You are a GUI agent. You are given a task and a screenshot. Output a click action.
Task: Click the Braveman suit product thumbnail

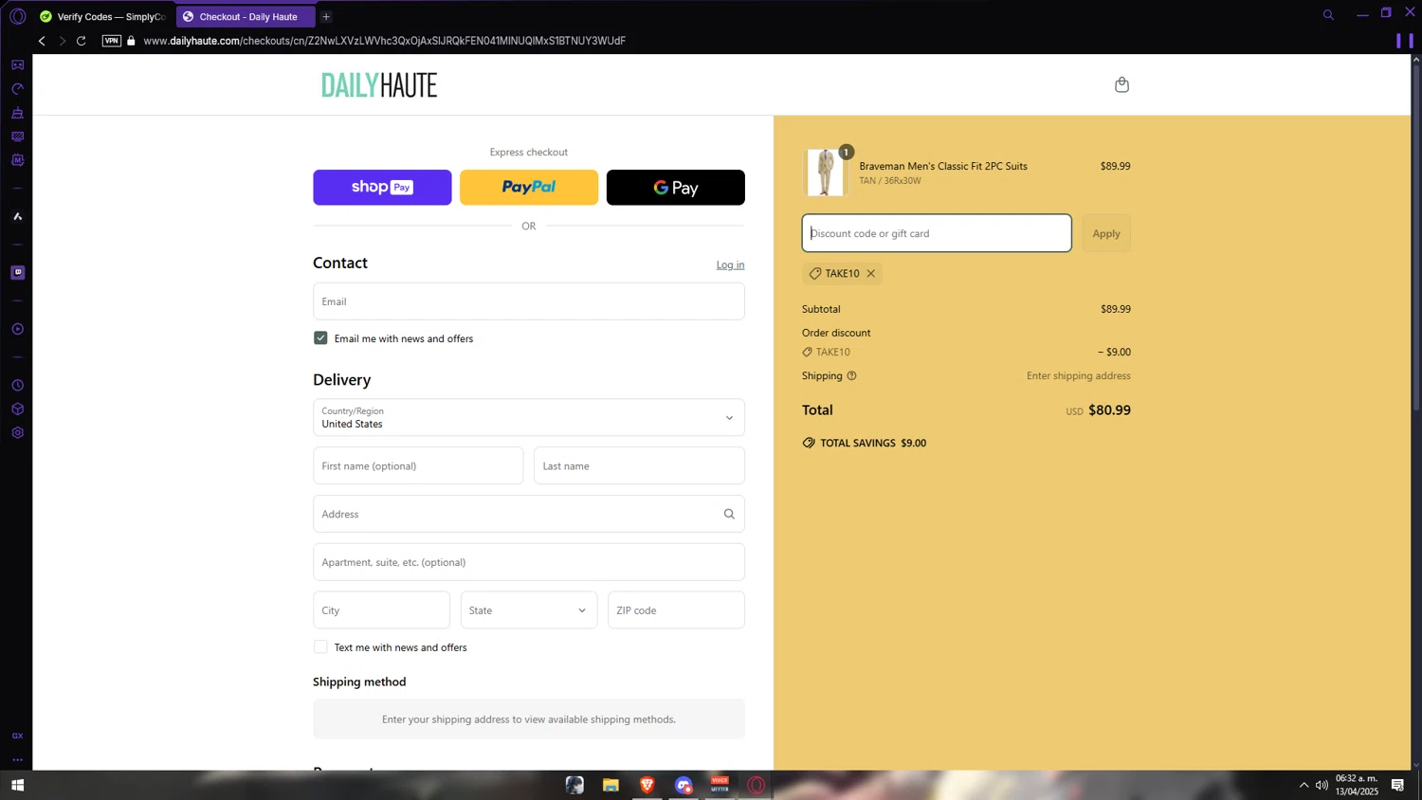coord(825,173)
